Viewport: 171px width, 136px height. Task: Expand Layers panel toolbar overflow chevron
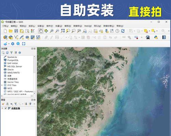click(35, 104)
